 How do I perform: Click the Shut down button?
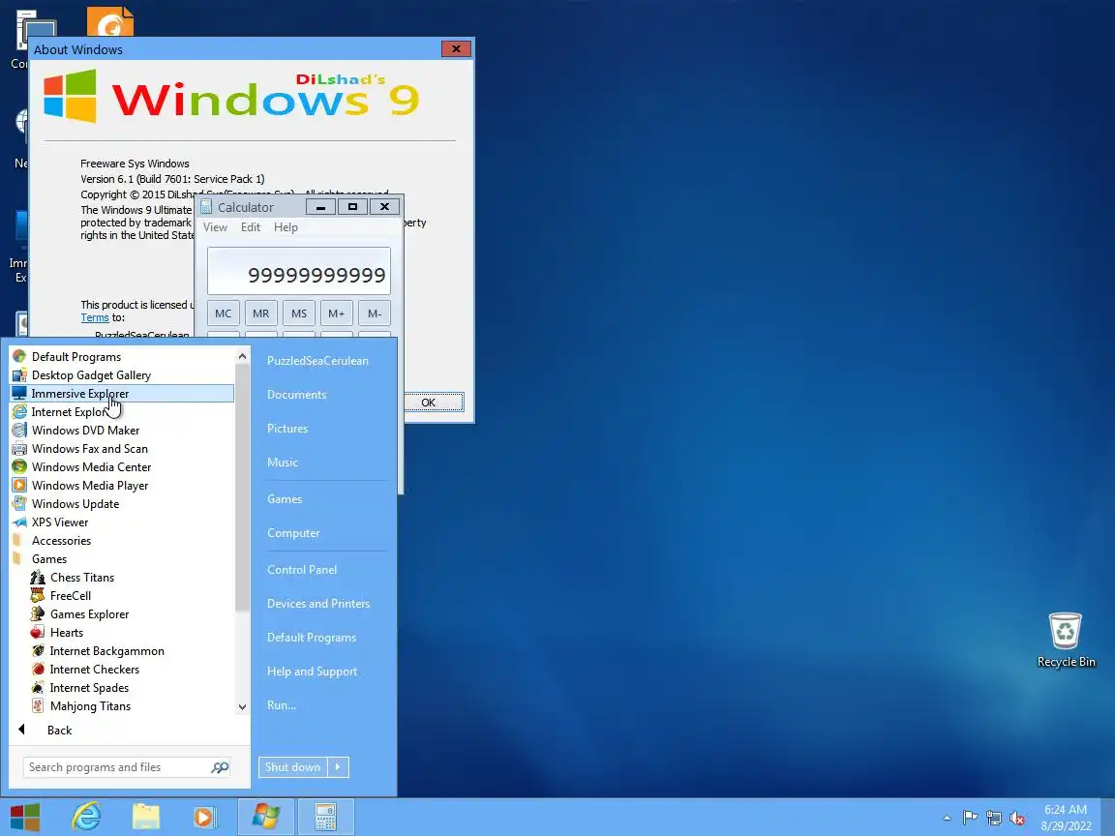pyautogui.click(x=293, y=767)
